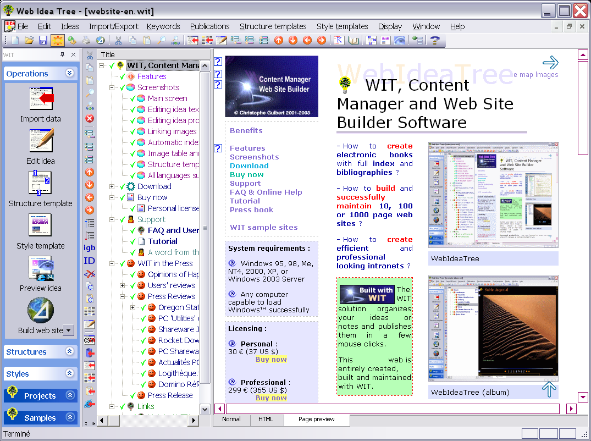The width and height of the screenshot is (591, 441).
Task: Click the Press book link in preview
Action: pos(251,210)
